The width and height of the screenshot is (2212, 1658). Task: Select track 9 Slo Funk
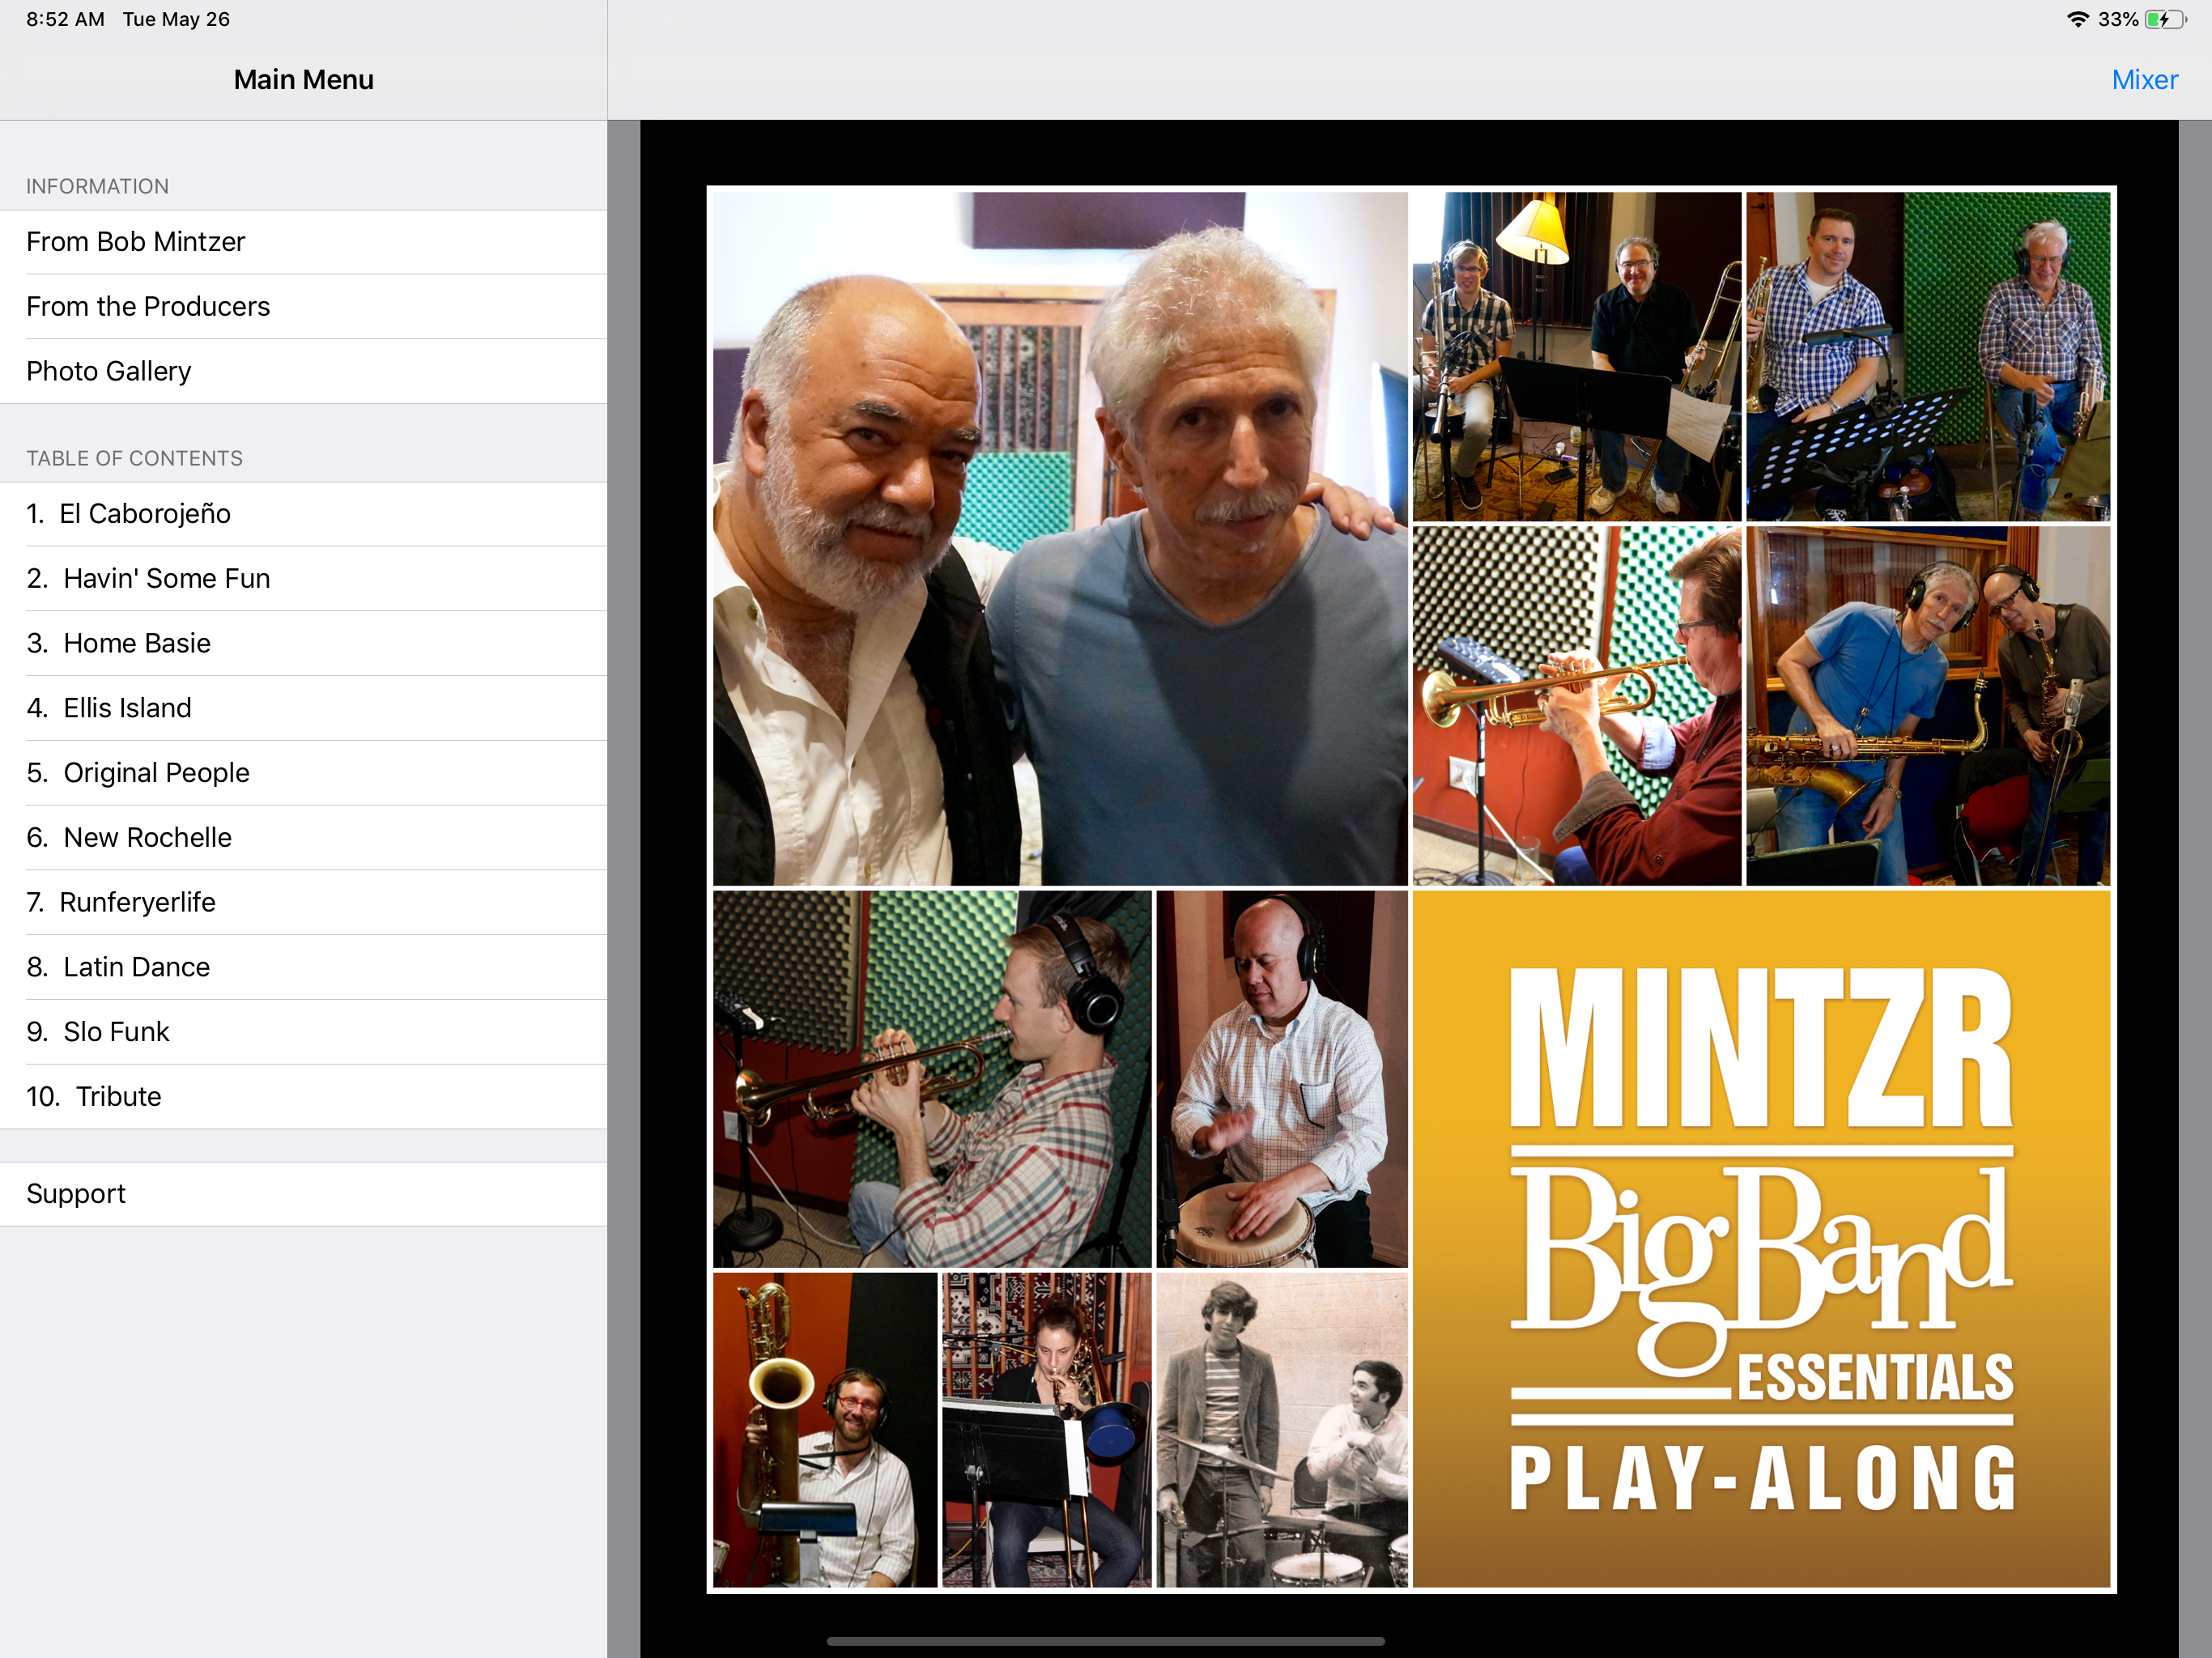point(303,1032)
